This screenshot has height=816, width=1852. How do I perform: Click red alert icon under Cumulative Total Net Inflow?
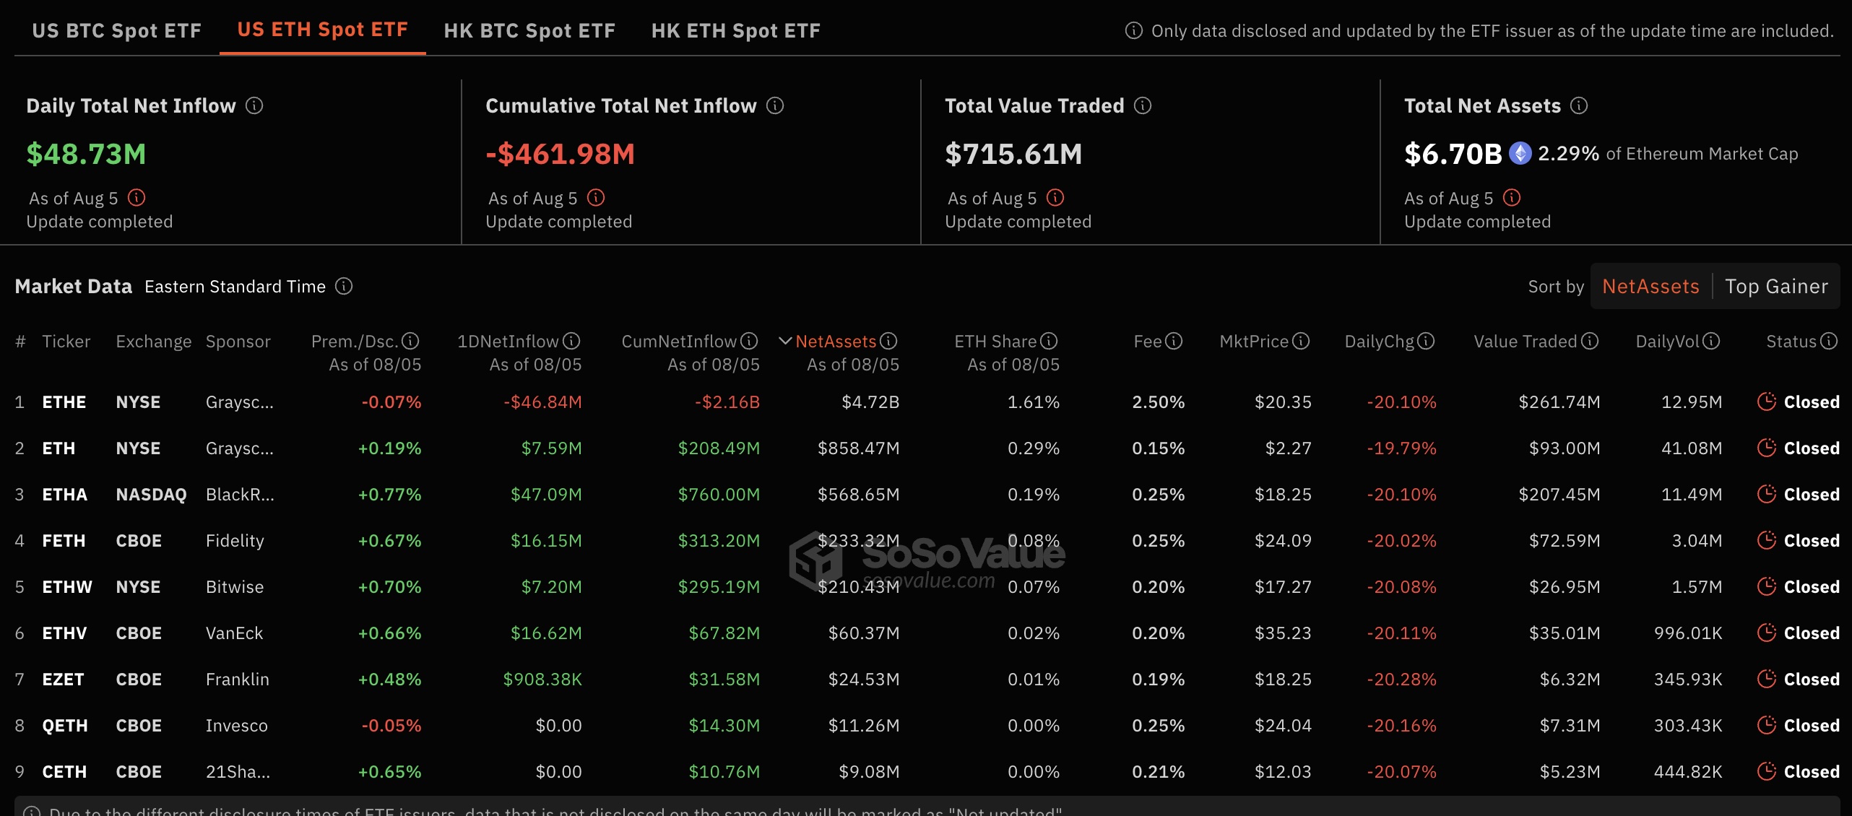pyautogui.click(x=596, y=198)
